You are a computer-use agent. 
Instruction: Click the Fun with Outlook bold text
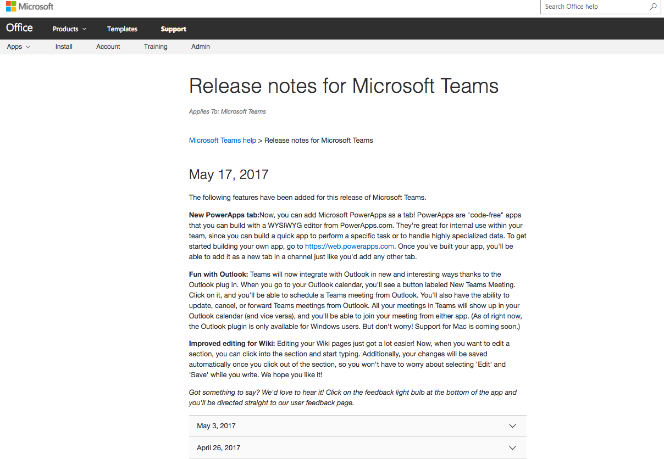tap(219, 274)
